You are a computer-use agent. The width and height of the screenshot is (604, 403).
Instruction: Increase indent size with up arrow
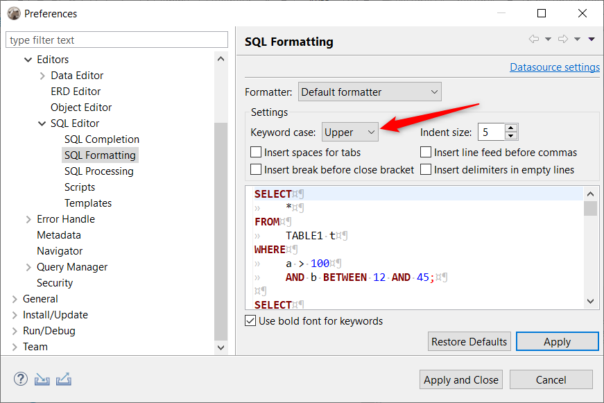point(511,128)
